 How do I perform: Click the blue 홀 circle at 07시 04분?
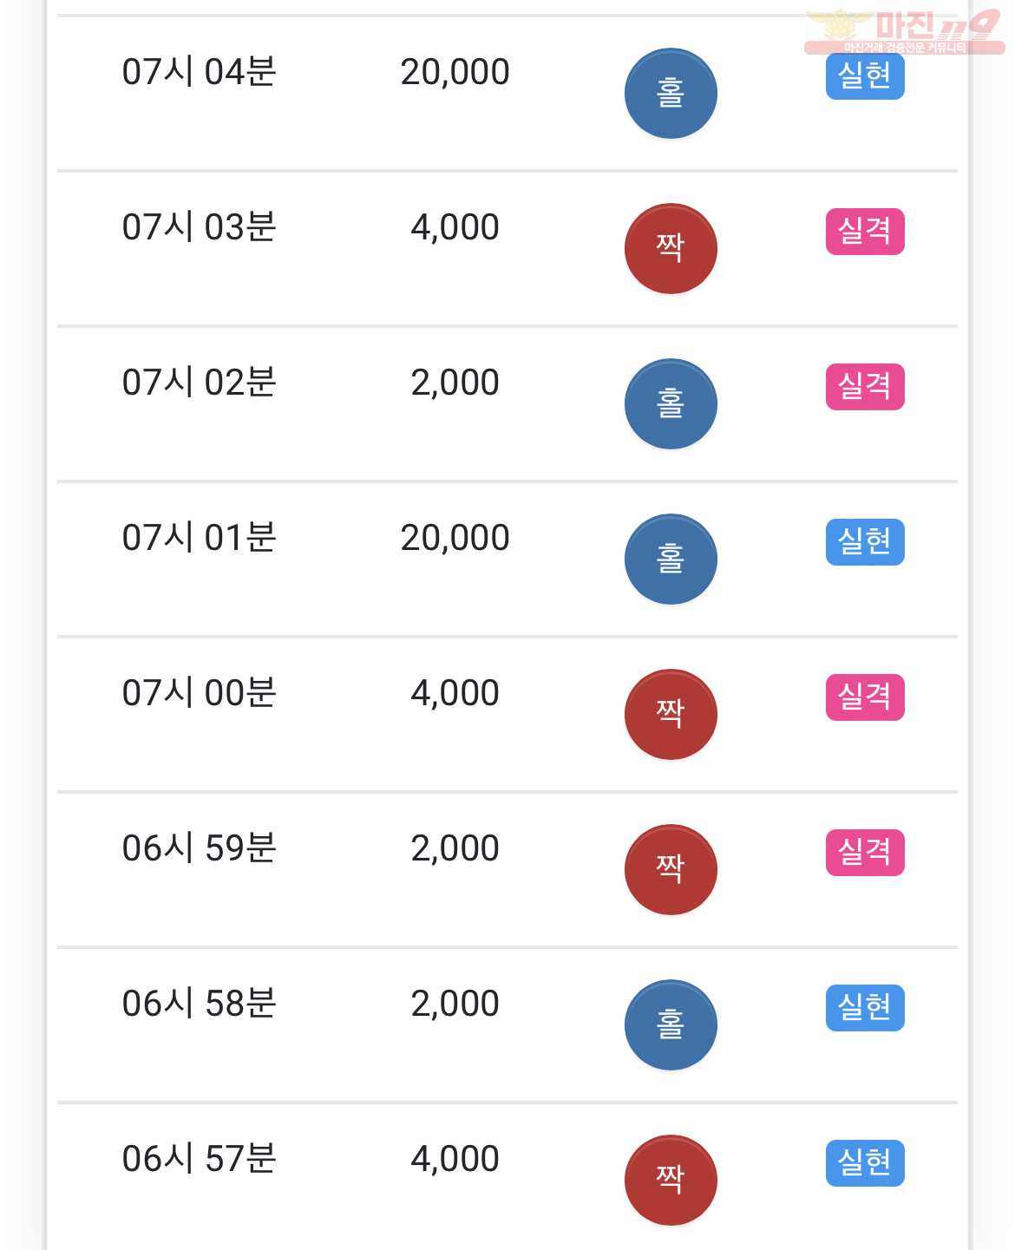[671, 93]
